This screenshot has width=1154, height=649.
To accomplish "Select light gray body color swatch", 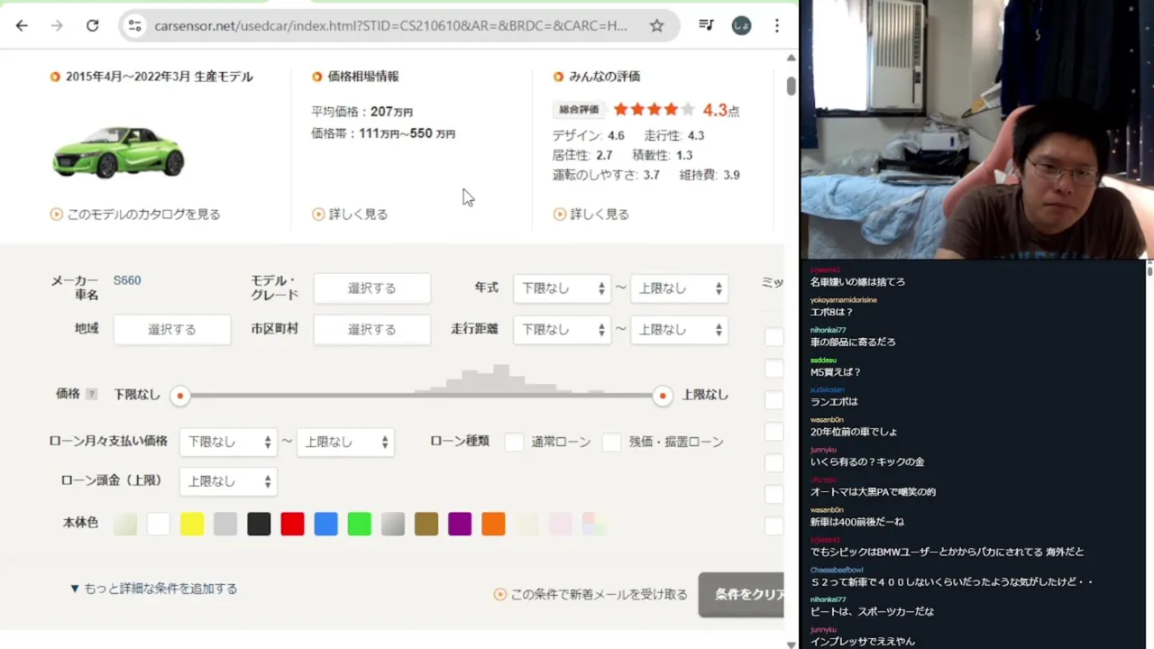I will (225, 524).
